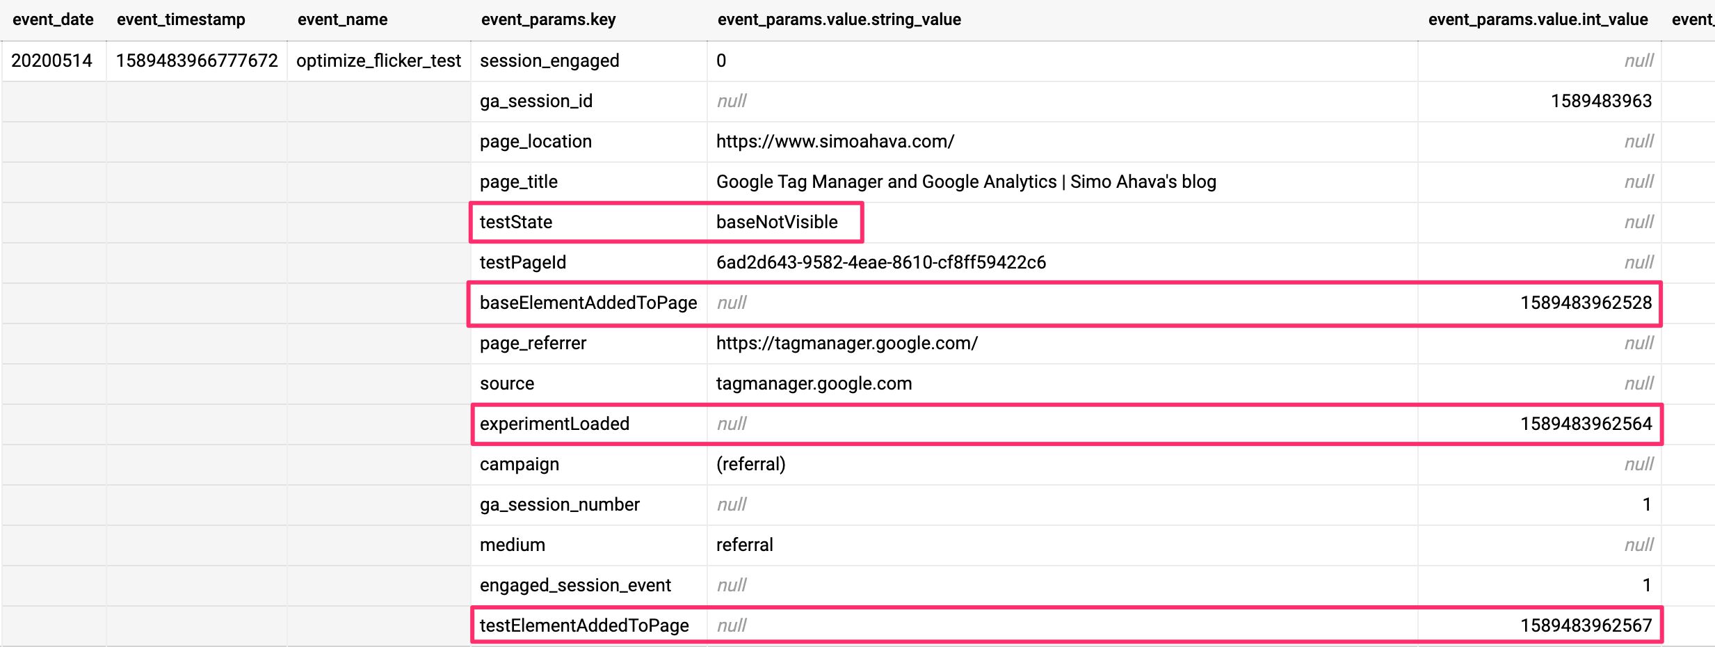The width and height of the screenshot is (1715, 647).
Task: Click the baseNotVisible string value
Action: pyautogui.click(x=777, y=222)
